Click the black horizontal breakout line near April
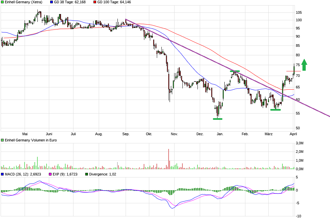Viewport: 330px width, 219px height. click(x=293, y=71)
